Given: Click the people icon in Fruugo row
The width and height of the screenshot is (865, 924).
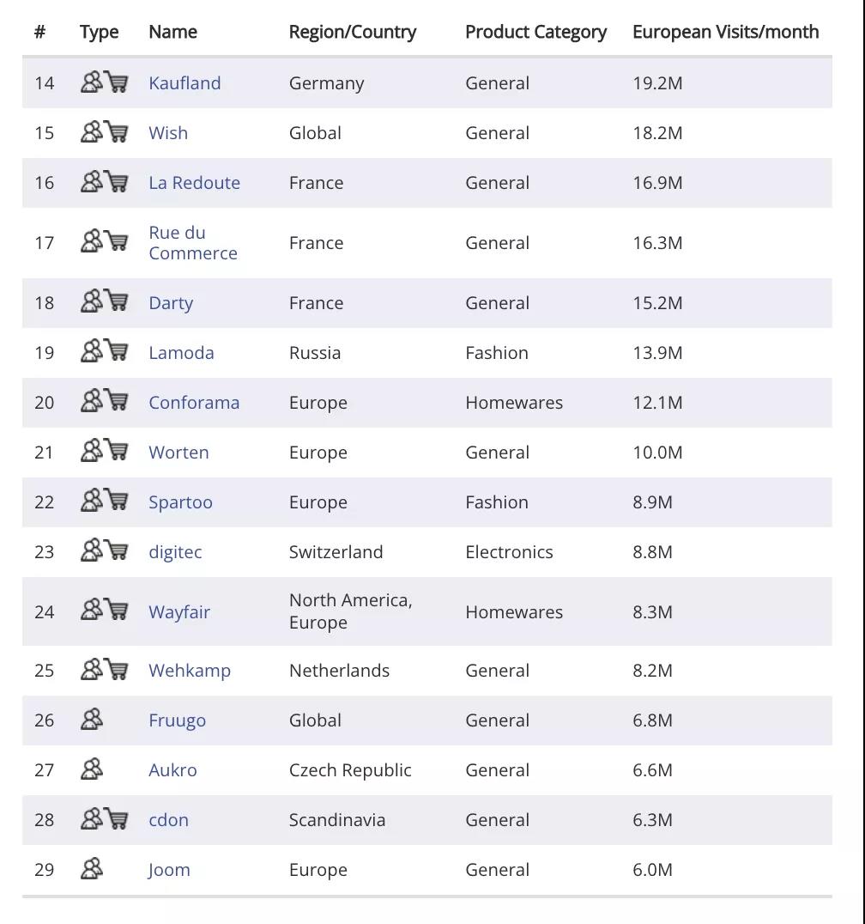Looking at the screenshot, I should (92, 719).
